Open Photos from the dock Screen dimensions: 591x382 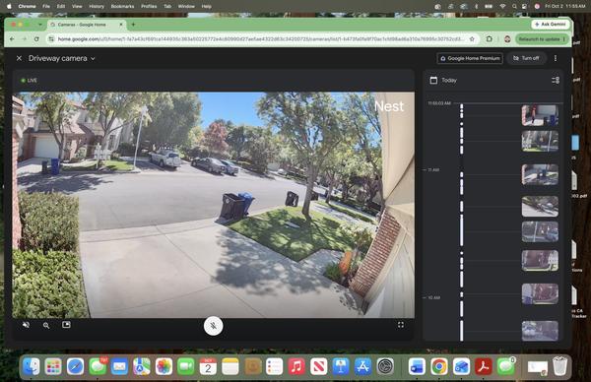(x=164, y=366)
